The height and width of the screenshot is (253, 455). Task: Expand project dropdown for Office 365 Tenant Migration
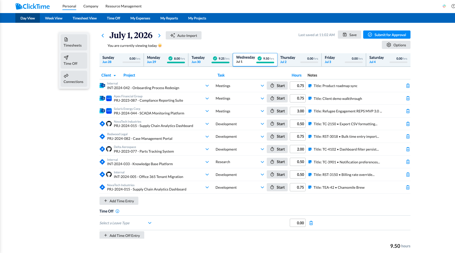(207, 175)
